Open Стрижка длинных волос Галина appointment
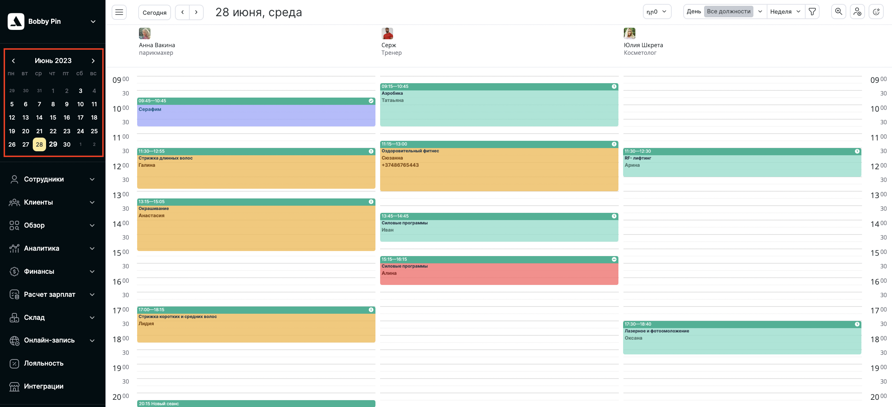 (x=256, y=168)
